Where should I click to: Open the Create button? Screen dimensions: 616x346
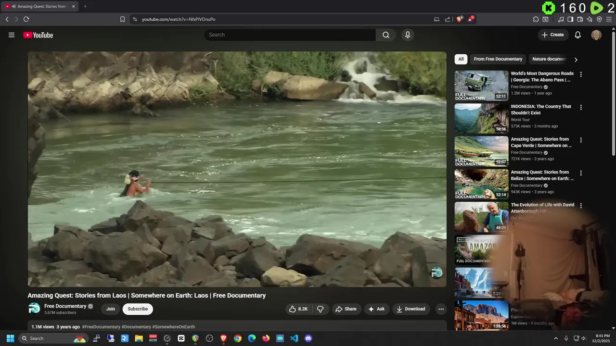pyautogui.click(x=553, y=35)
